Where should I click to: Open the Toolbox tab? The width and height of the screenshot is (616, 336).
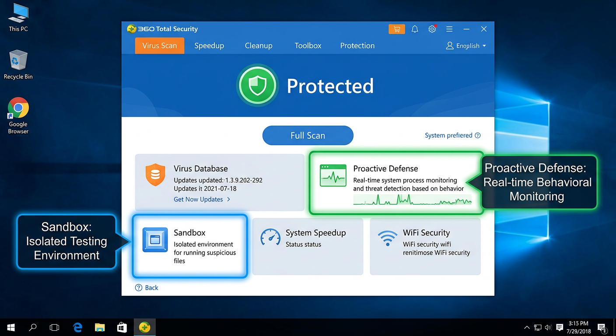308,45
